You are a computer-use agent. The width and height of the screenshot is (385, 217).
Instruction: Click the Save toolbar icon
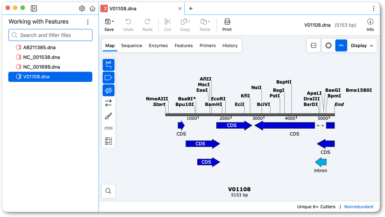107,22
